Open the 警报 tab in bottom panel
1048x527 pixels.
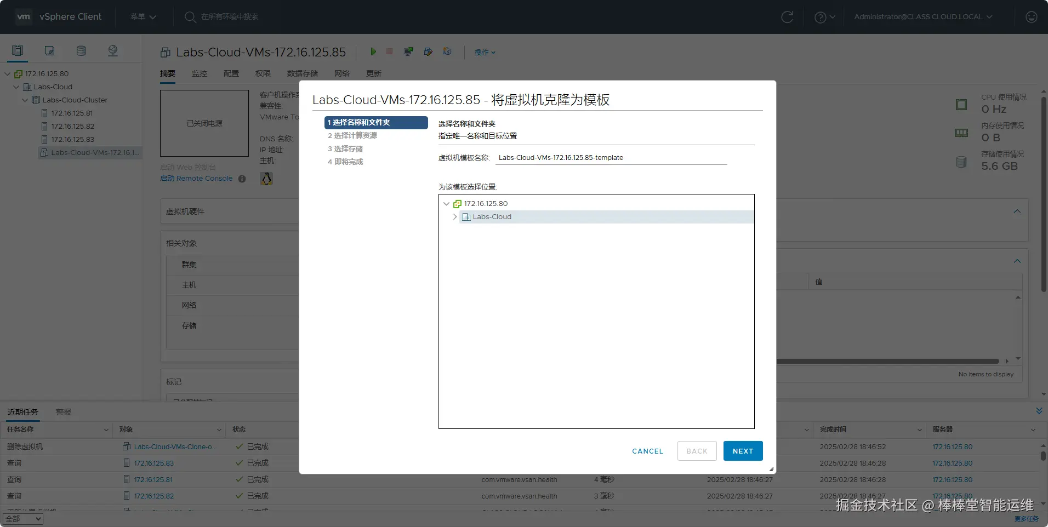click(64, 412)
